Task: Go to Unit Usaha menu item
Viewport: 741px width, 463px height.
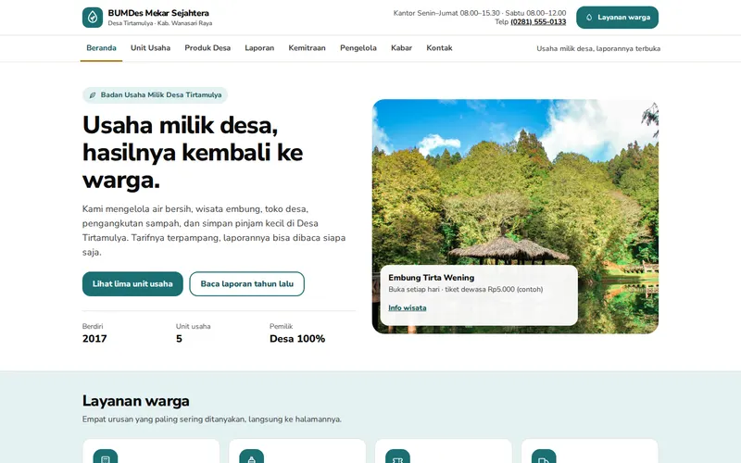Action: pyautogui.click(x=150, y=48)
